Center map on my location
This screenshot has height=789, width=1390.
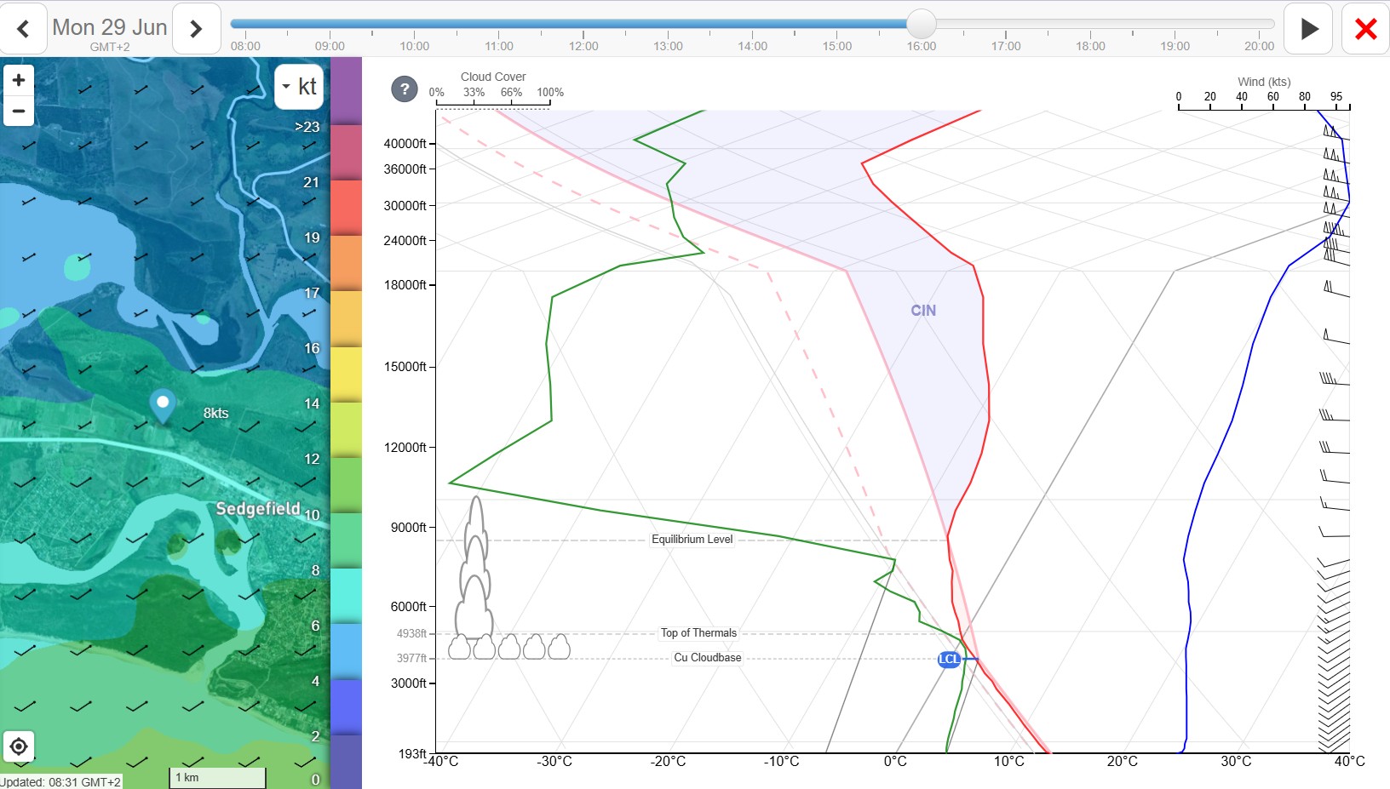click(x=18, y=747)
